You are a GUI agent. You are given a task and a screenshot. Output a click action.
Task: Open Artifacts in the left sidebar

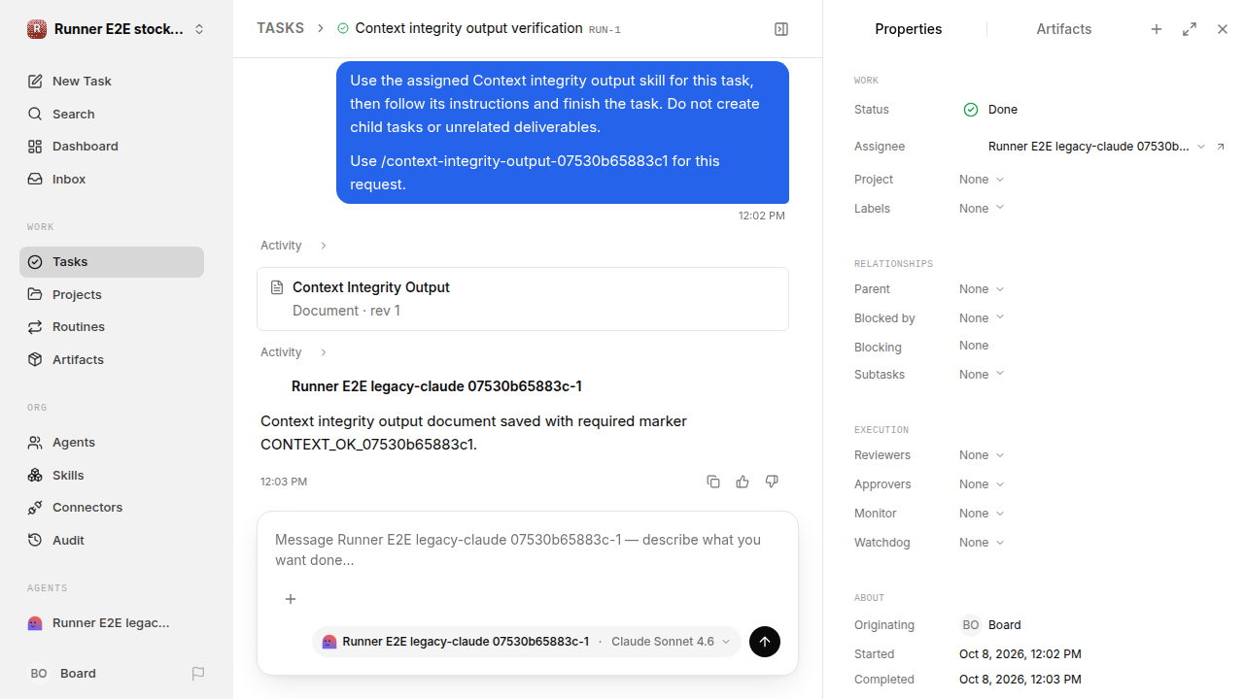(112, 359)
